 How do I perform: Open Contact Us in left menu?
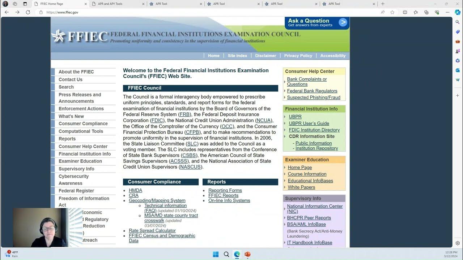coord(71,79)
